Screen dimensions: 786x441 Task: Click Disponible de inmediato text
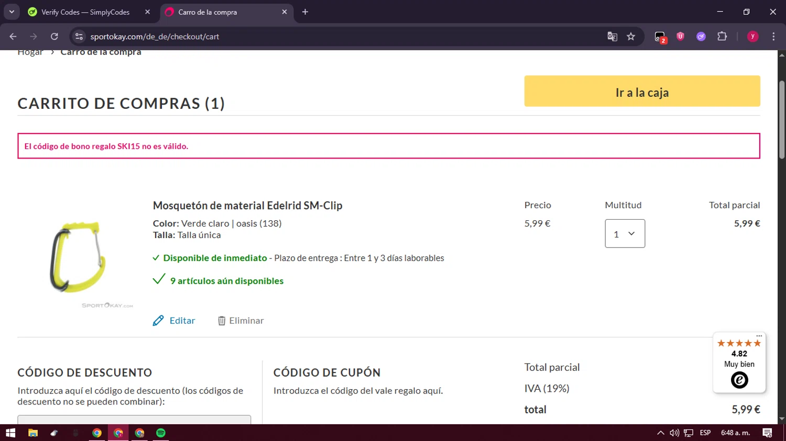[215, 258]
